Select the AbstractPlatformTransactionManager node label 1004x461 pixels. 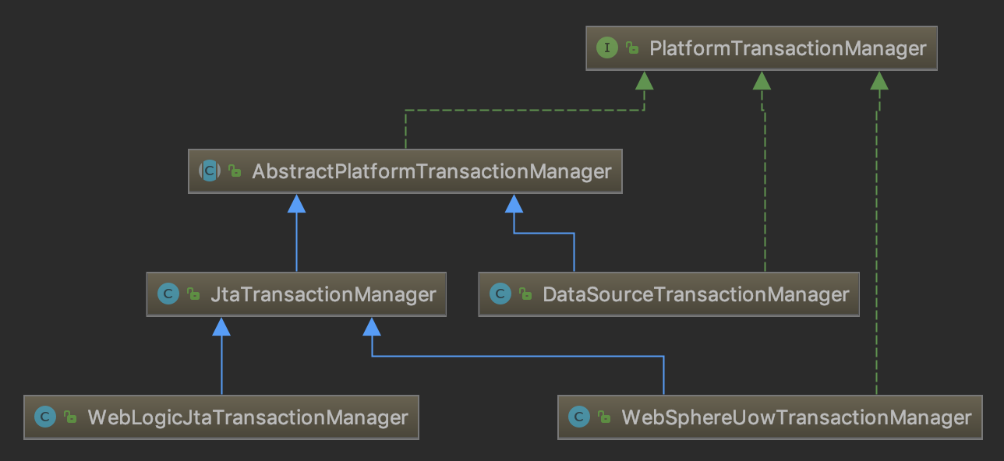(x=431, y=171)
